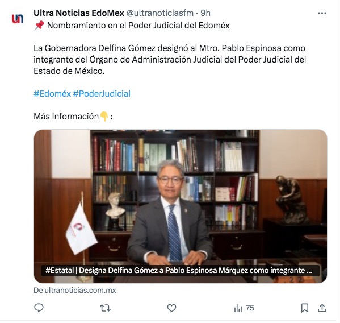The image size is (340, 323).
Task: Open the 9h timestamp permalink
Action: [x=205, y=13]
